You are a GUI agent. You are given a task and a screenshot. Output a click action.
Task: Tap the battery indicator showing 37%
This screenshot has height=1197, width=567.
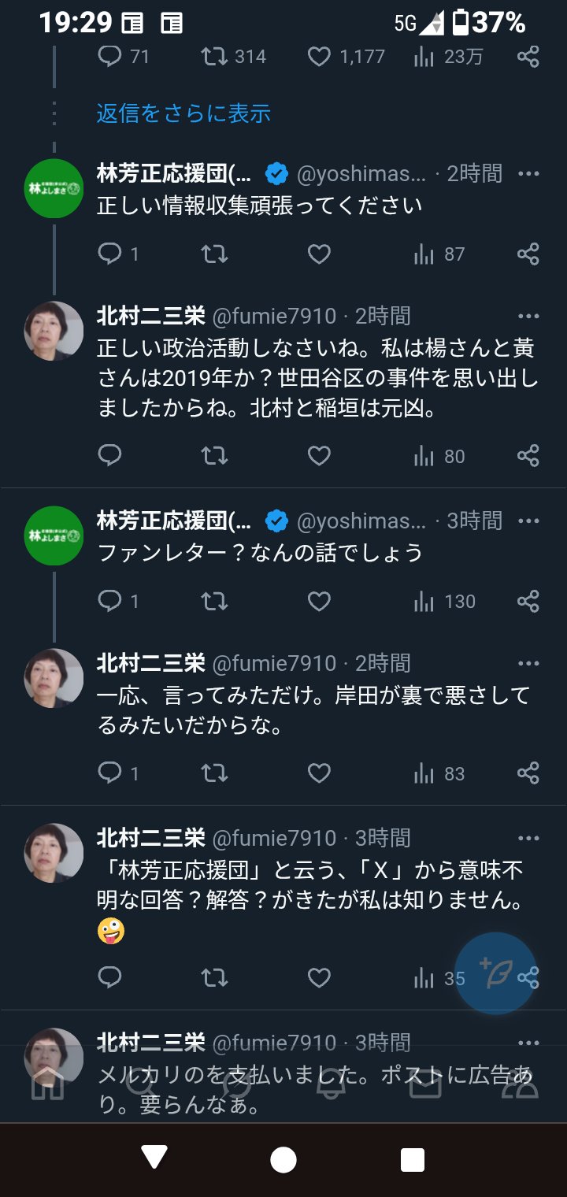pos(496,22)
